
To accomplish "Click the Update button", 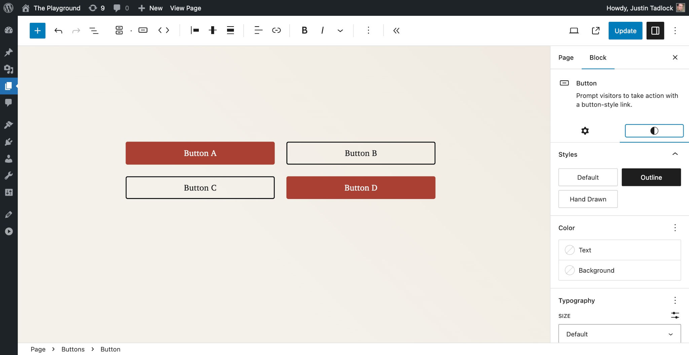I will pos(625,31).
